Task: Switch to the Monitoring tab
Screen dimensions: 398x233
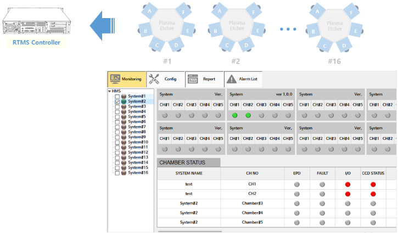Action: (x=126, y=79)
